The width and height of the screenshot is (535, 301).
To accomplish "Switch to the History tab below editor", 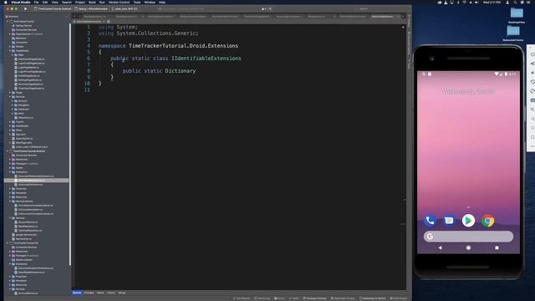I will [111, 293].
